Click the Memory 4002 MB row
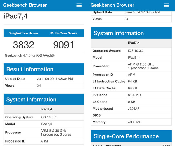The image size is (175, 146). [x=131, y=122]
